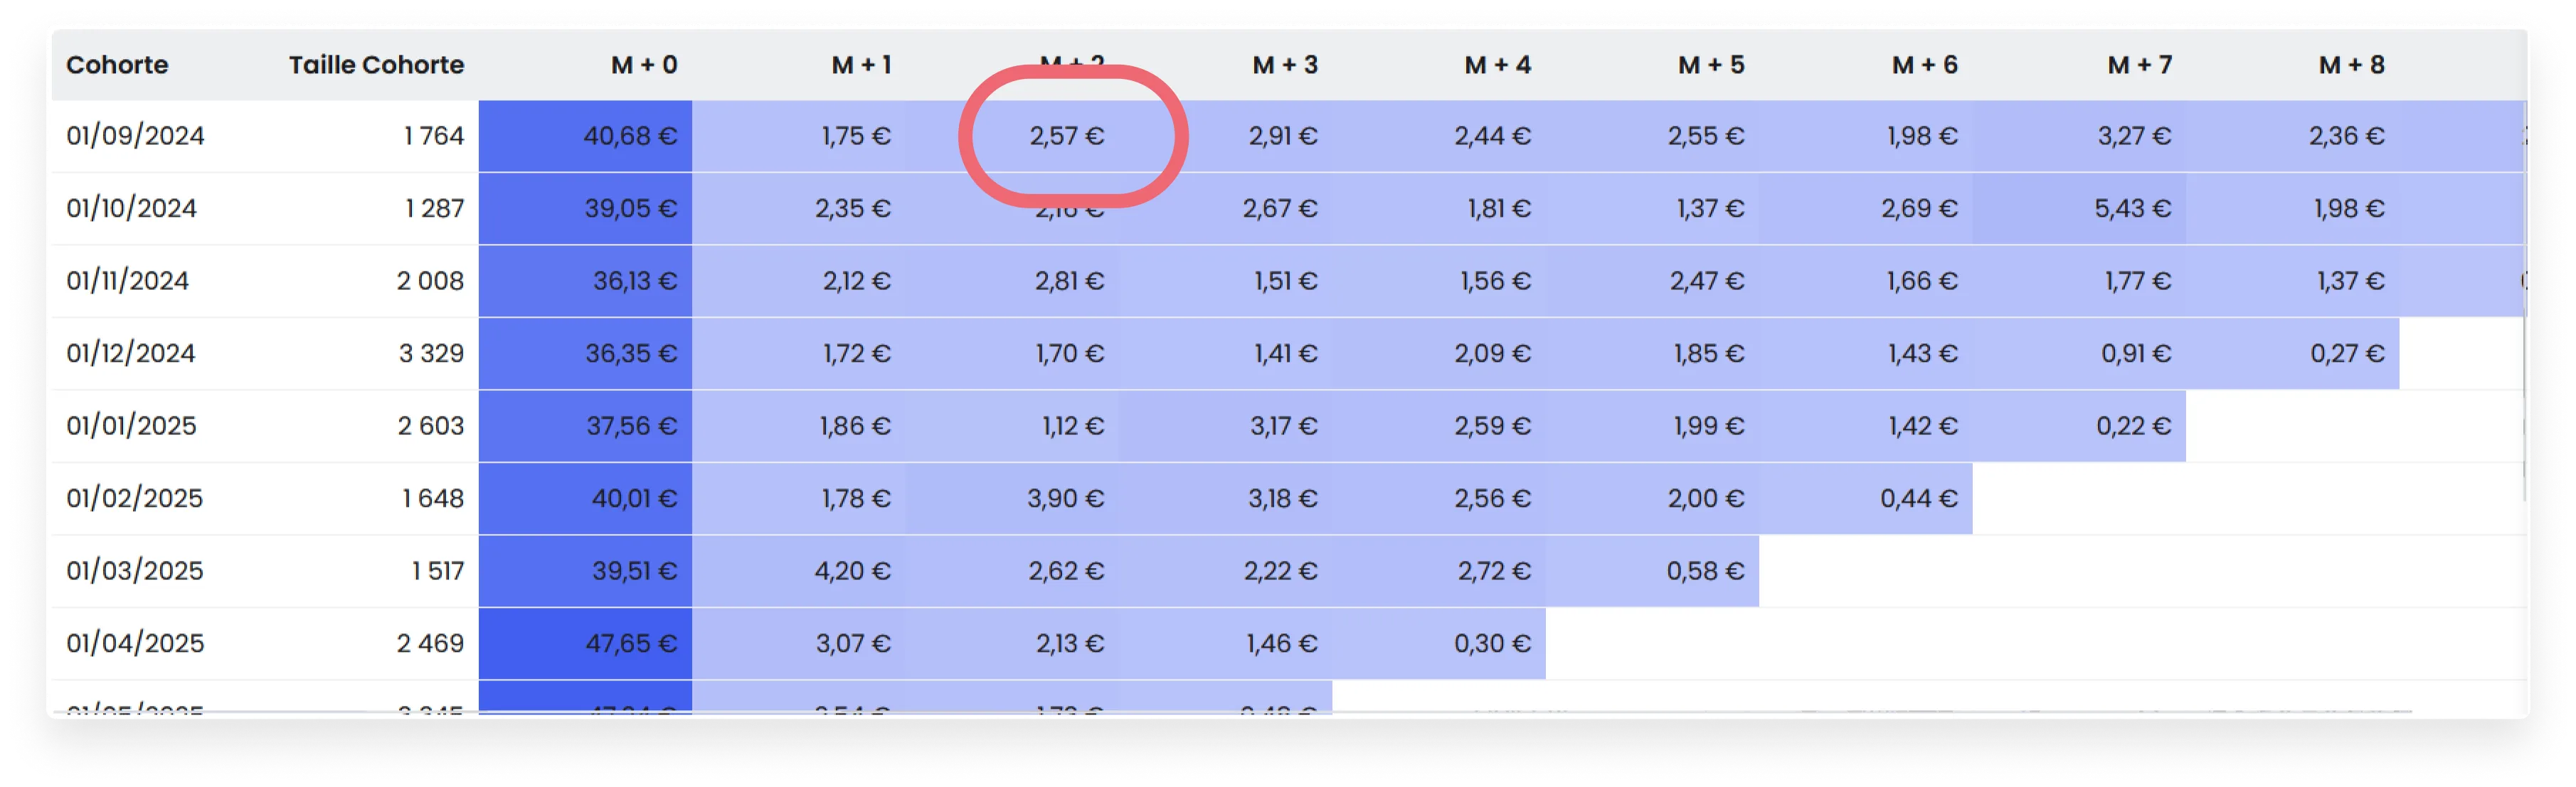
Task: Click the Cohorte column header
Action: tap(117, 65)
